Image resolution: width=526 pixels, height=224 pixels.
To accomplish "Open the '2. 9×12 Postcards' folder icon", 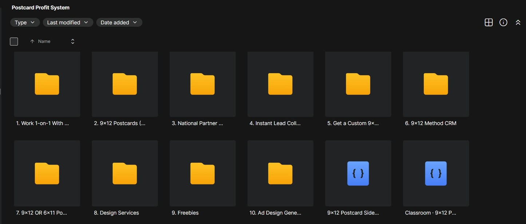I will pyautogui.click(x=125, y=84).
